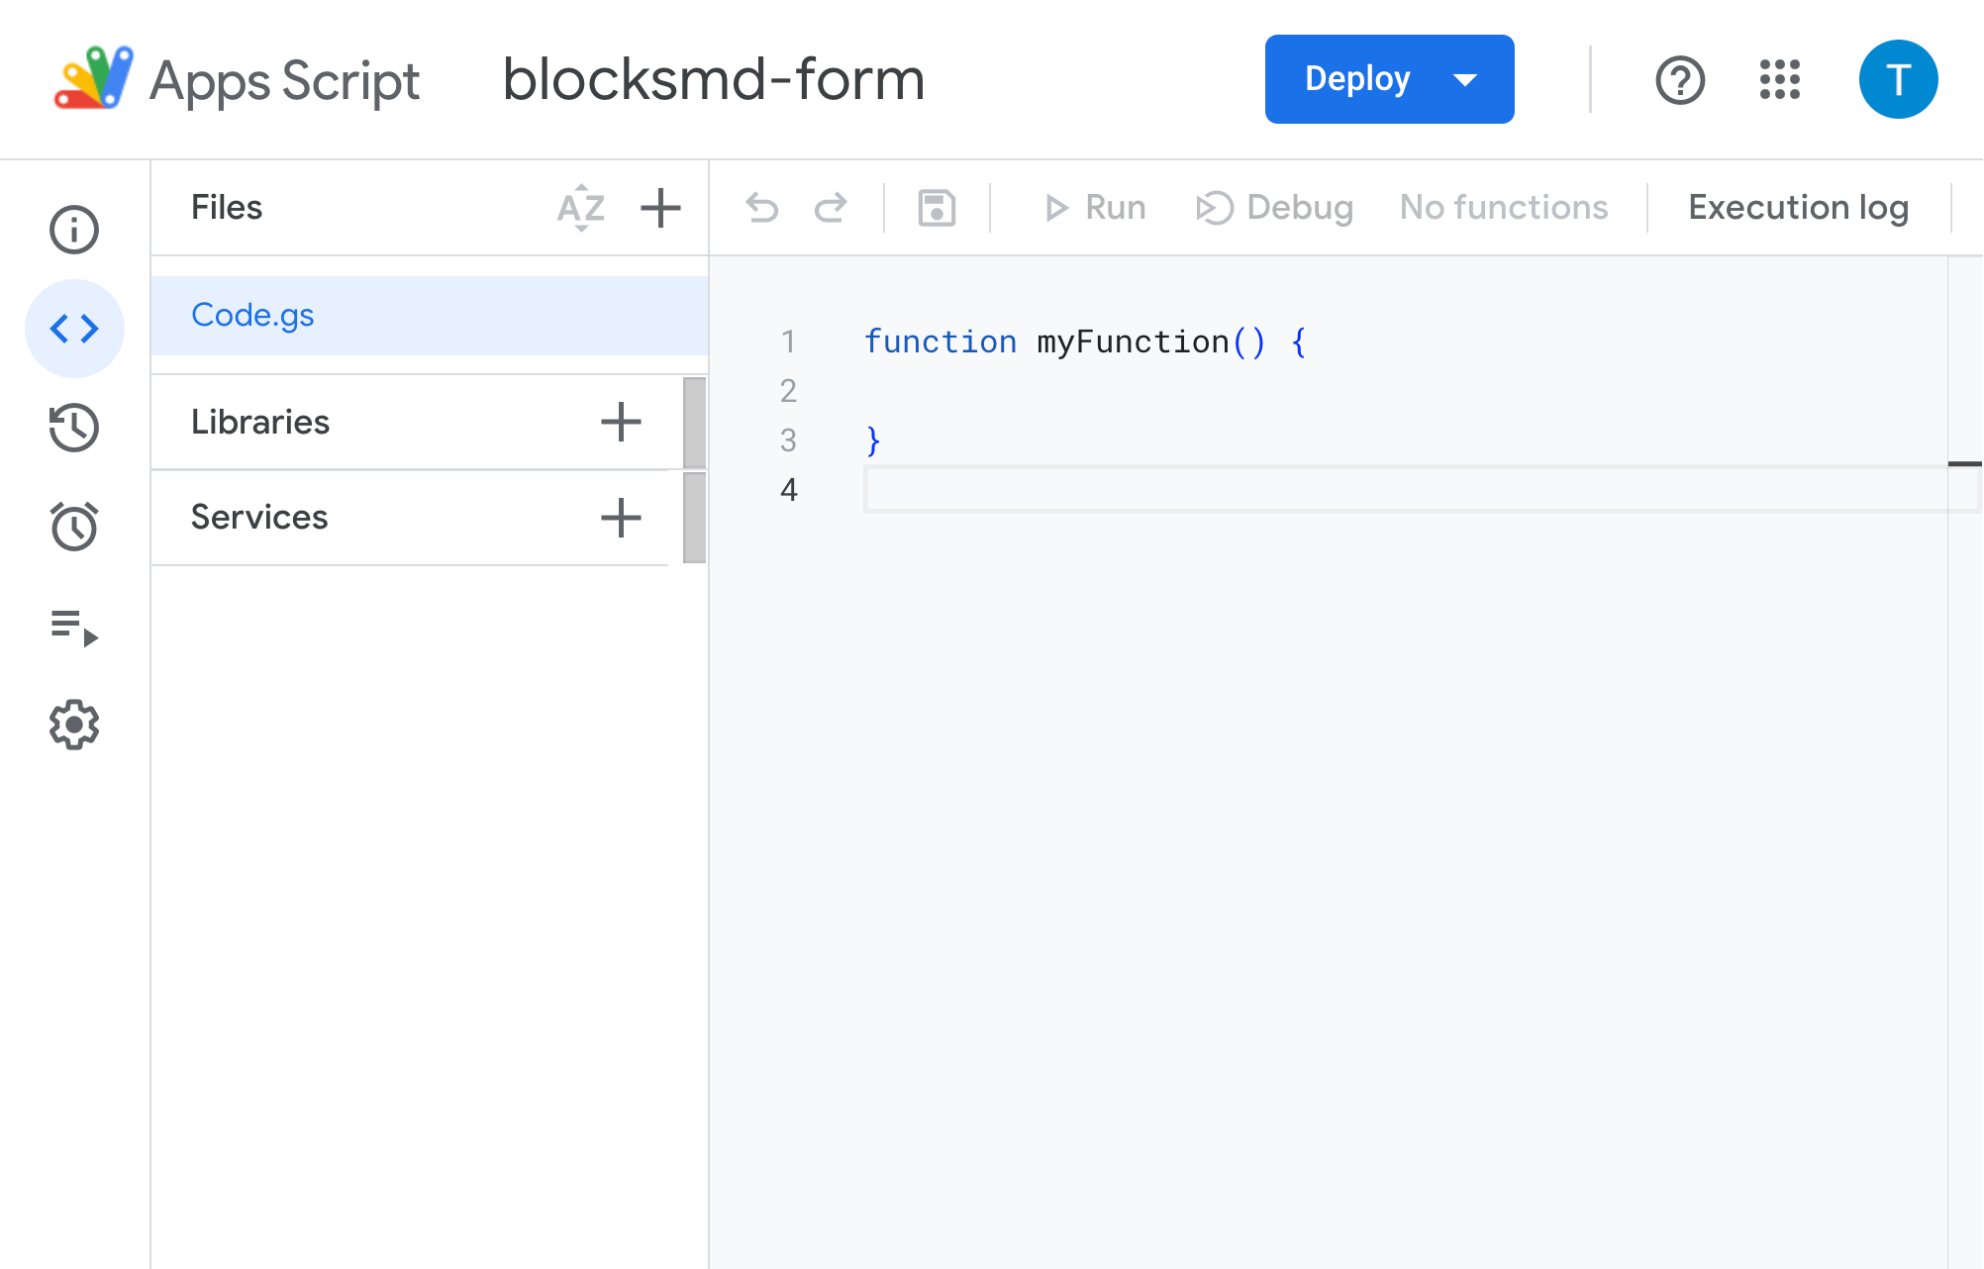1984x1269 pixels.
Task: Expand the Deploy dropdown arrow
Action: [1465, 79]
